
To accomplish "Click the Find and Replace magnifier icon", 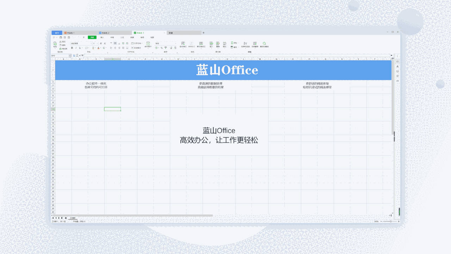I will pos(264,44).
